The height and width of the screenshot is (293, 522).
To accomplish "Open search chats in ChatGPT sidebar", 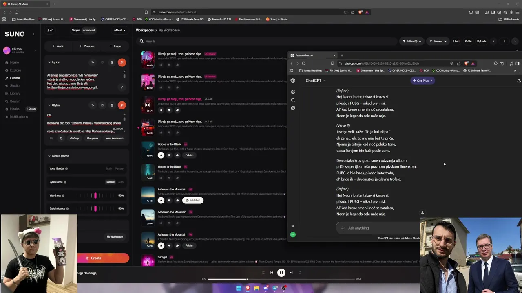I will click(293, 100).
